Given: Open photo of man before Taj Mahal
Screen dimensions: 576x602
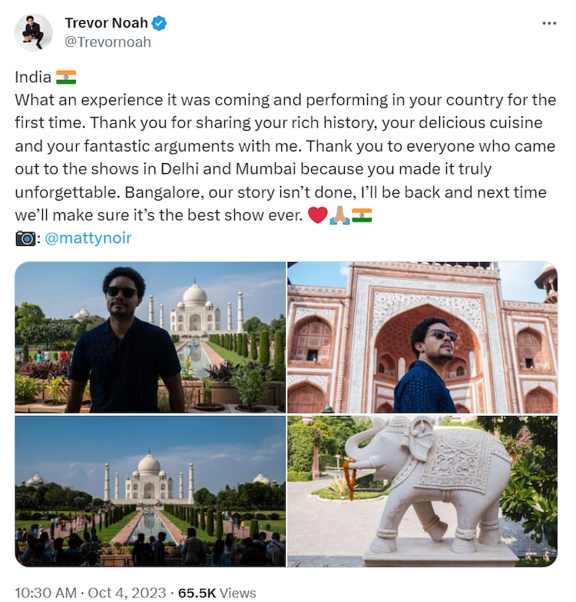Looking at the screenshot, I should [x=151, y=337].
